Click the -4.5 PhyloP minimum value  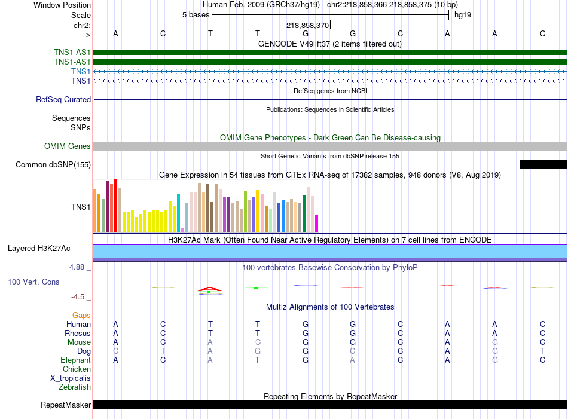pyautogui.click(x=78, y=297)
